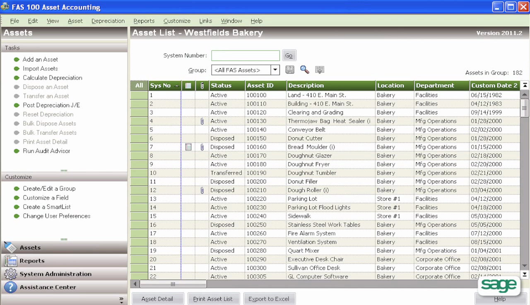The width and height of the screenshot is (530, 305).
Task: Select row selector for Sys No 10
Action: 140,173
